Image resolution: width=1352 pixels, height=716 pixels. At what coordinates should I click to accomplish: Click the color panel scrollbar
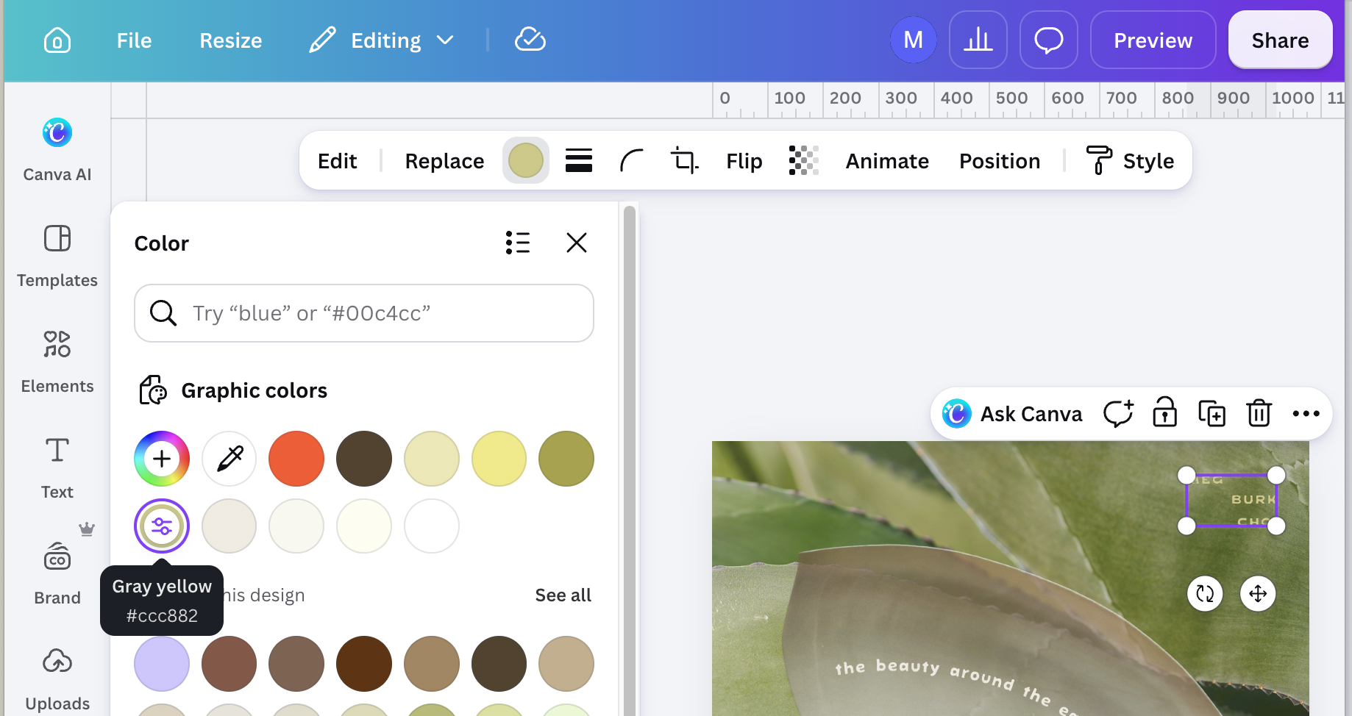[x=630, y=461]
